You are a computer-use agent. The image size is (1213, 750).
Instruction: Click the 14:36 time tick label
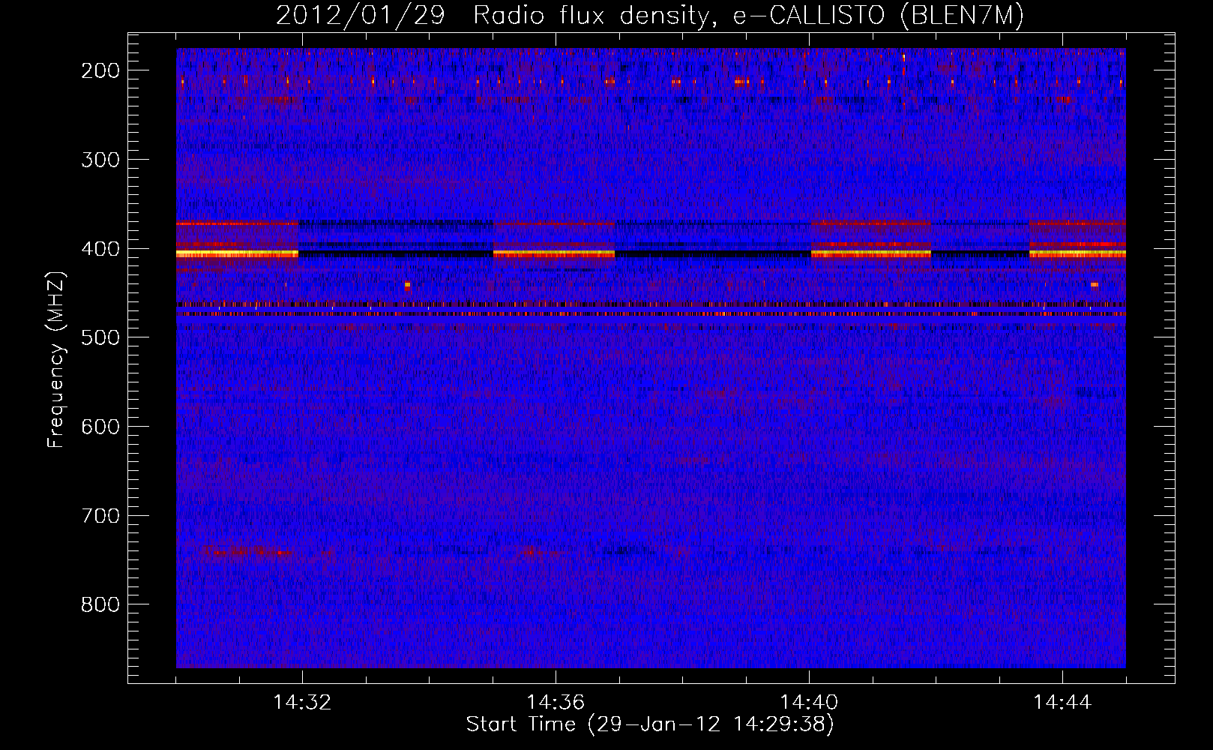tap(556, 703)
